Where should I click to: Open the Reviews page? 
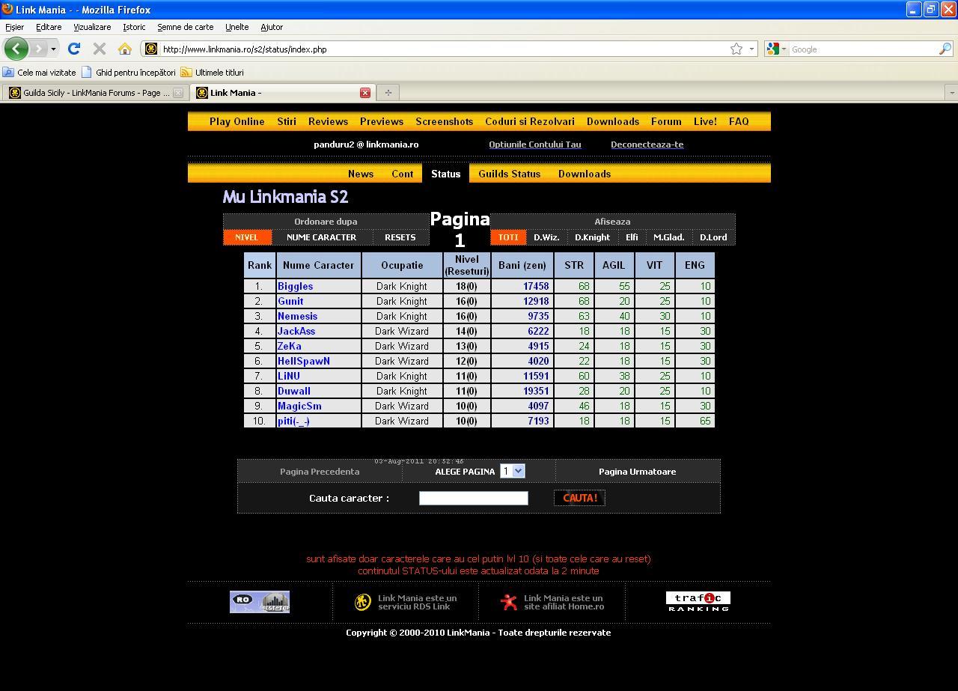click(328, 121)
